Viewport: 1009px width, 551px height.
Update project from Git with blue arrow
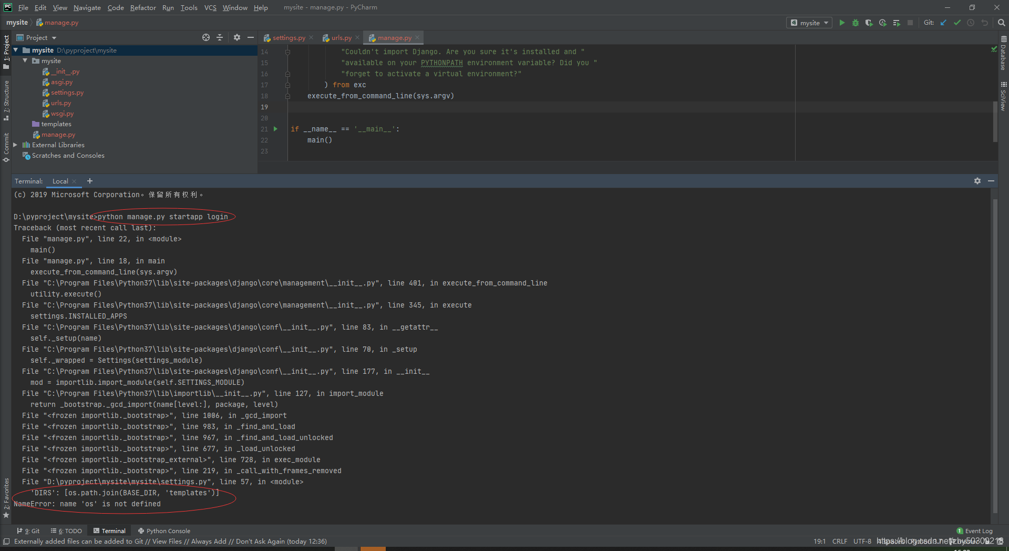(x=943, y=23)
